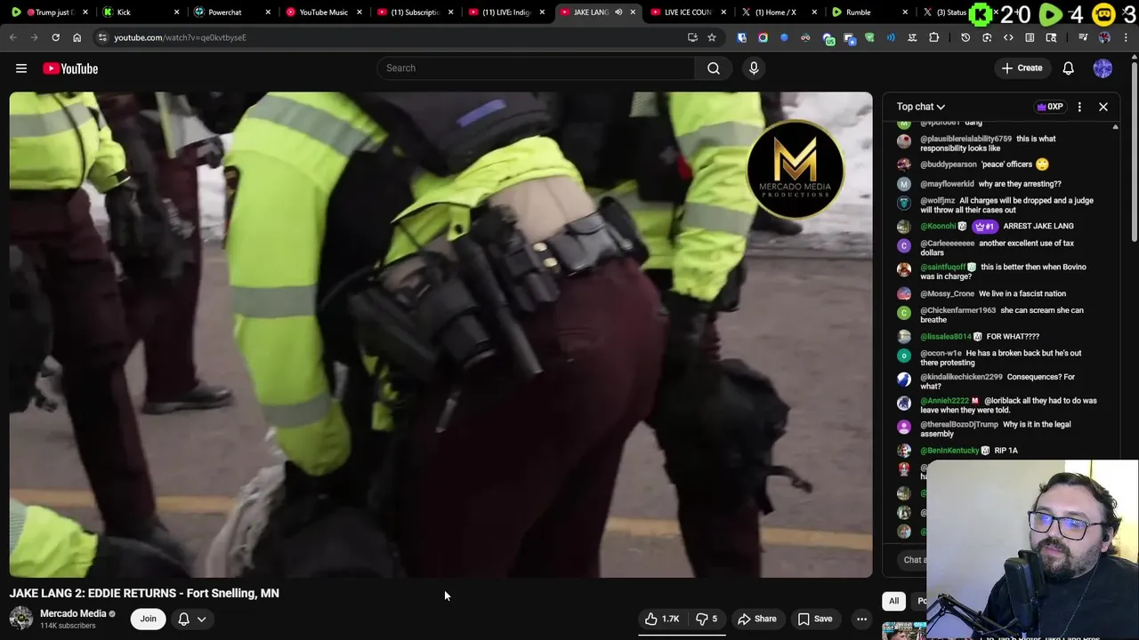Save the video to a playlist
Image resolution: width=1139 pixels, height=640 pixels.
click(x=815, y=619)
